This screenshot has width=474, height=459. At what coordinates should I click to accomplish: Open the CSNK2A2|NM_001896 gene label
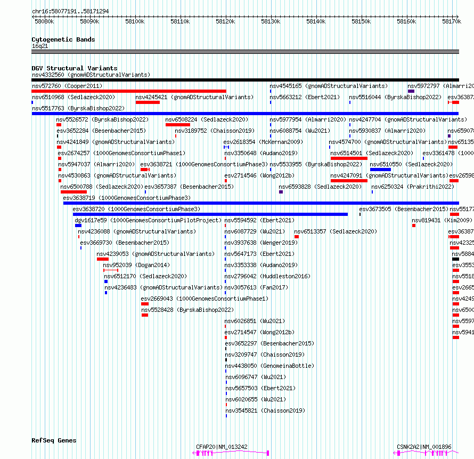pos(424,447)
